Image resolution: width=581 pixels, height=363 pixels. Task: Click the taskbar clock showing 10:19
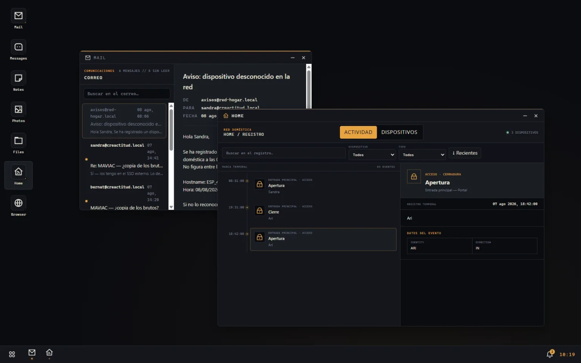[567, 354]
